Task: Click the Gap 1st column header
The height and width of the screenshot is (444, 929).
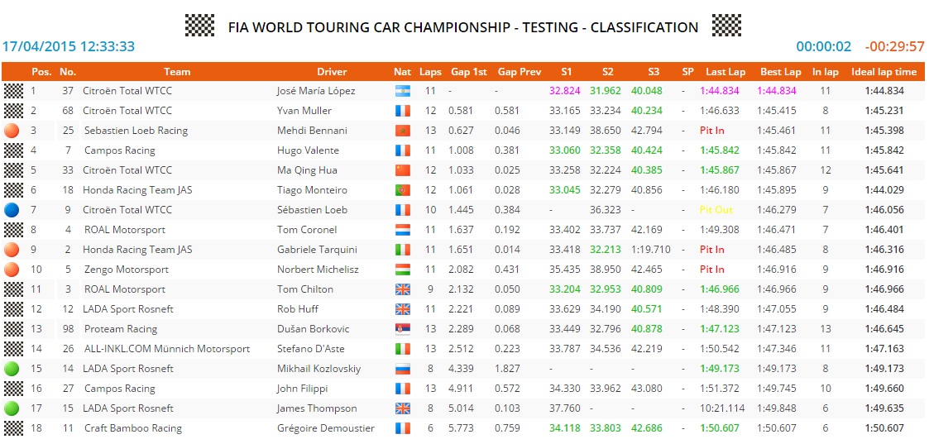Action: [x=468, y=72]
